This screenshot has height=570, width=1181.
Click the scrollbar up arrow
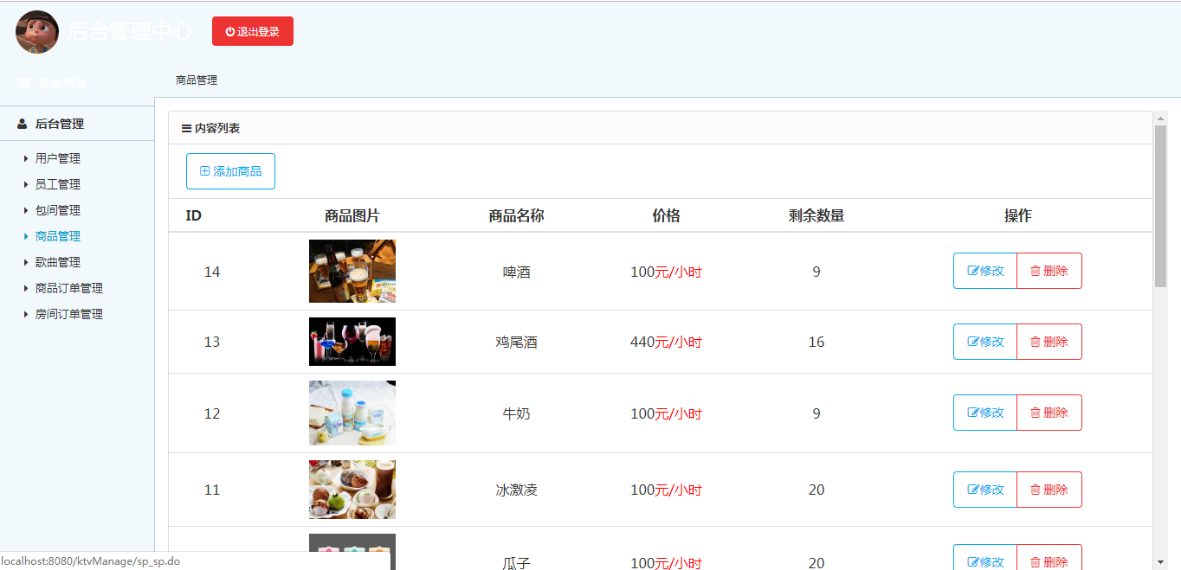1160,118
